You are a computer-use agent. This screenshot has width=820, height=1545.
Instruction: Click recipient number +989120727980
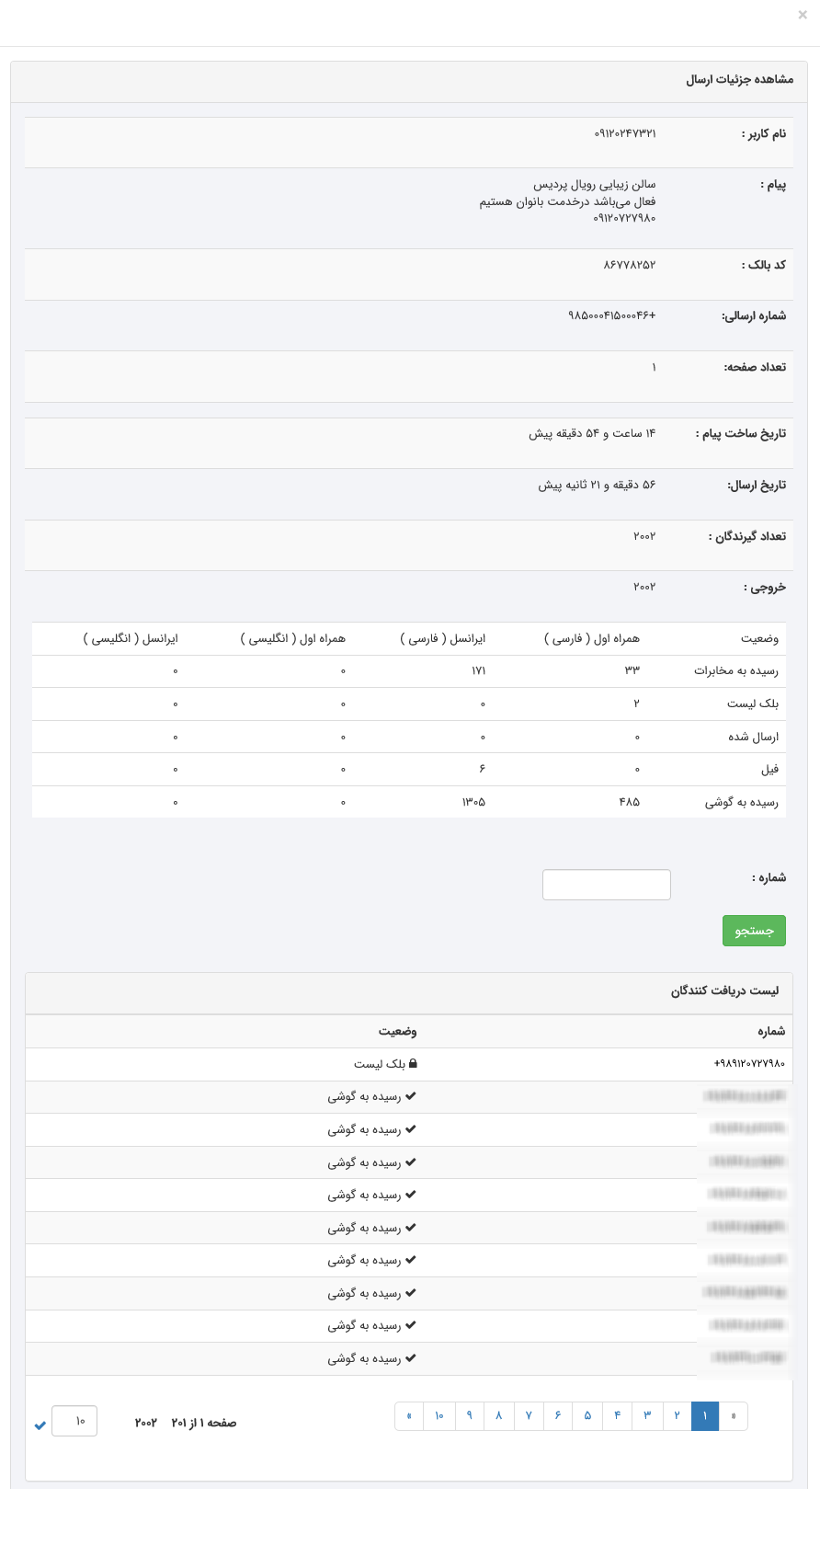click(749, 1064)
